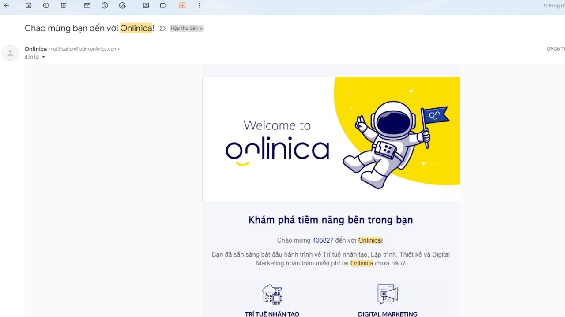Apply a label to this email
Screen dimensions: 565x317
coord(163,5)
